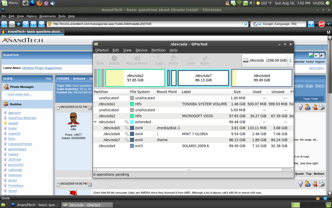
Task: Sort the partition list by Size column
Action: [x=237, y=92]
